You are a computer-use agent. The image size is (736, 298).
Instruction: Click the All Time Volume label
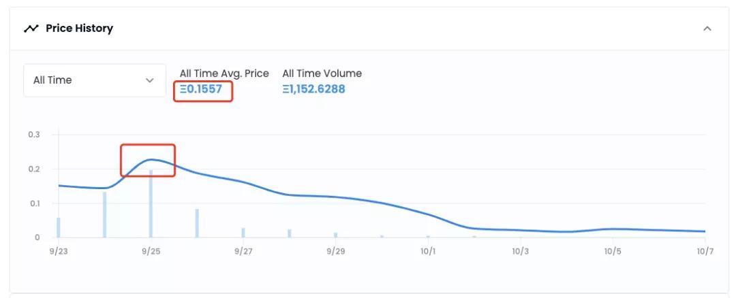[x=322, y=73]
